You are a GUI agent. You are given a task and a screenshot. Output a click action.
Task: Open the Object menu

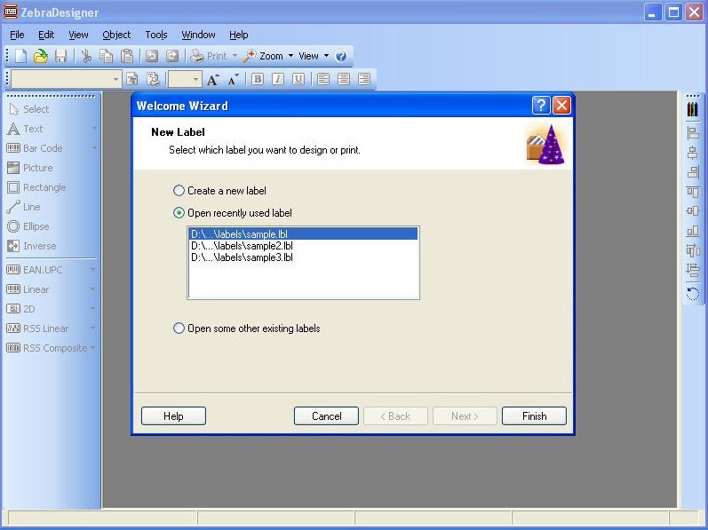point(116,35)
